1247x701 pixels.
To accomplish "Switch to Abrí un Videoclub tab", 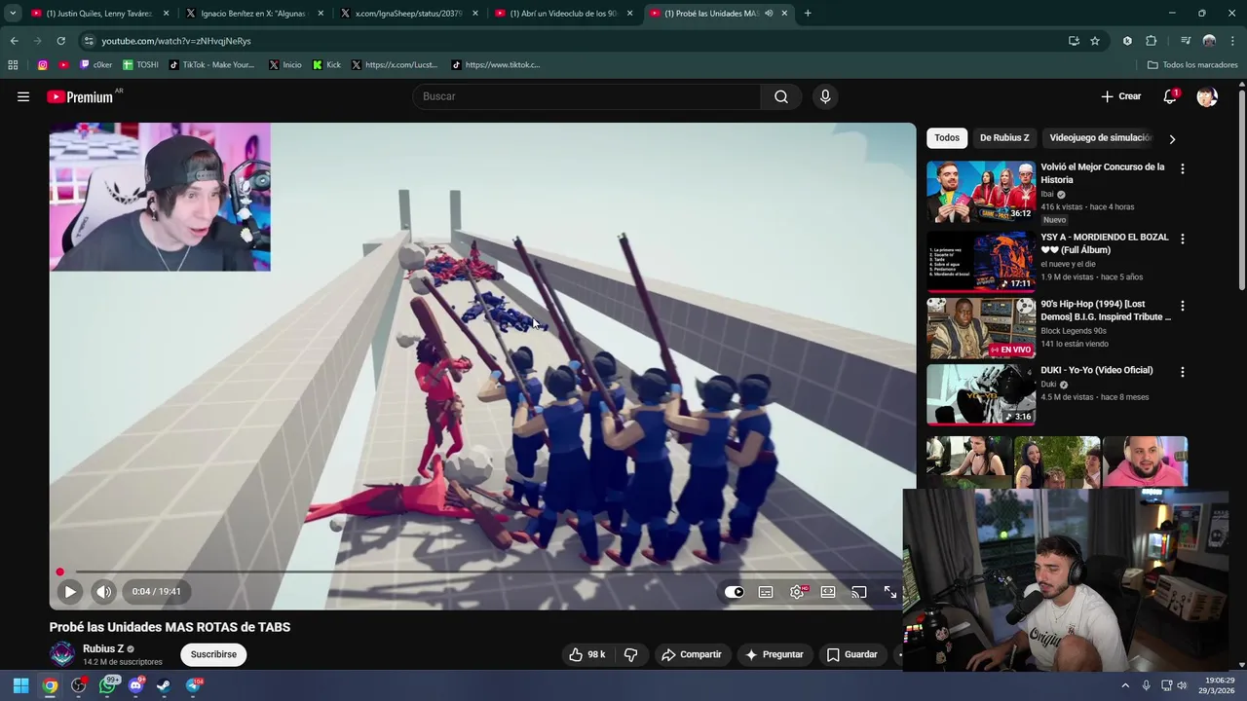I will (x=563, y=14).
